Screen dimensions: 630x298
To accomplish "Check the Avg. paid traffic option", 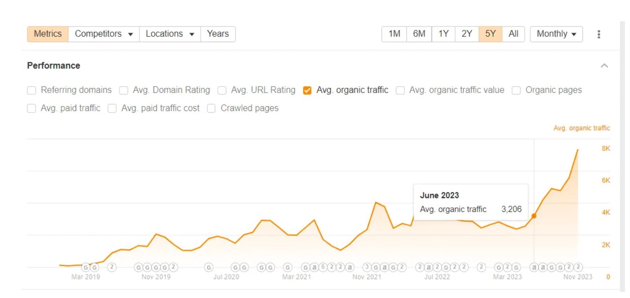I will [x=31, y=109].
